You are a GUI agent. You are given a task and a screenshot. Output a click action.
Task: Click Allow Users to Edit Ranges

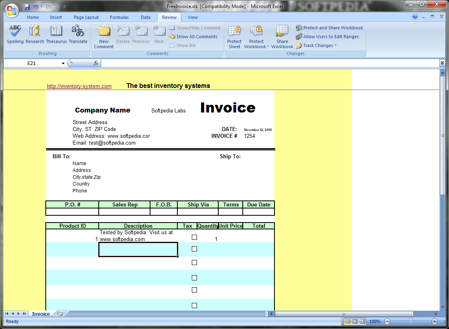pyautogui.click(x=327, y=37)
